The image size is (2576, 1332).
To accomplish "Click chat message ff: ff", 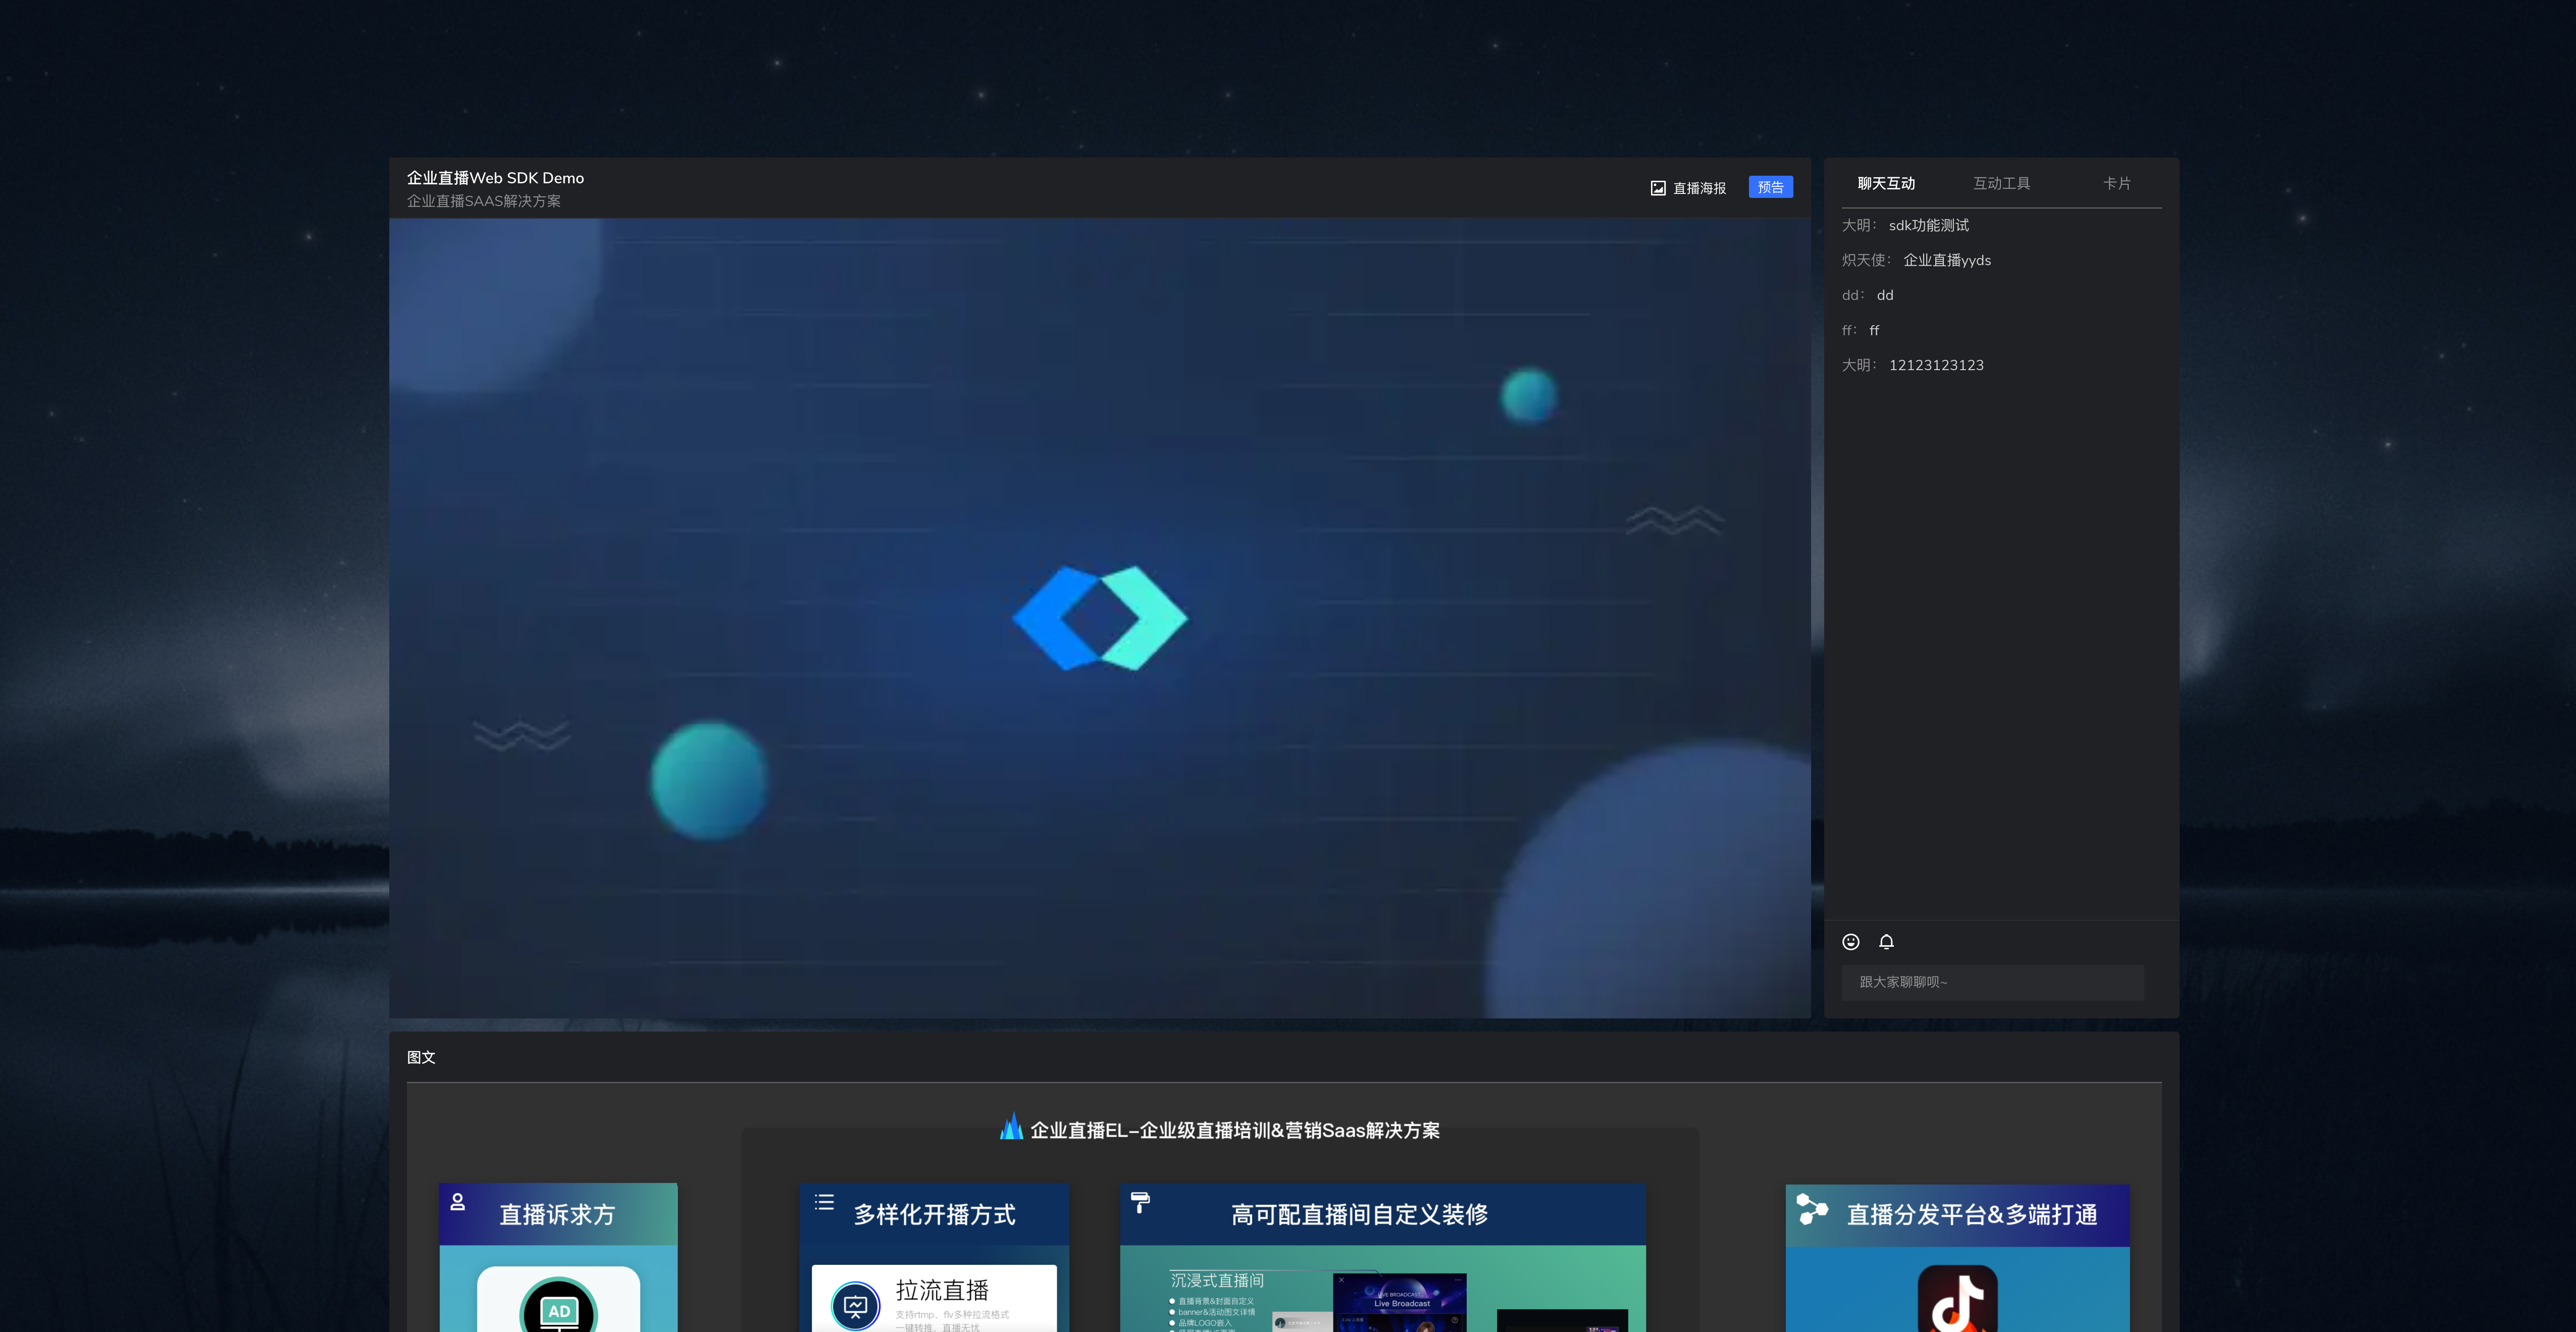I will click(x=1860, y=330).
